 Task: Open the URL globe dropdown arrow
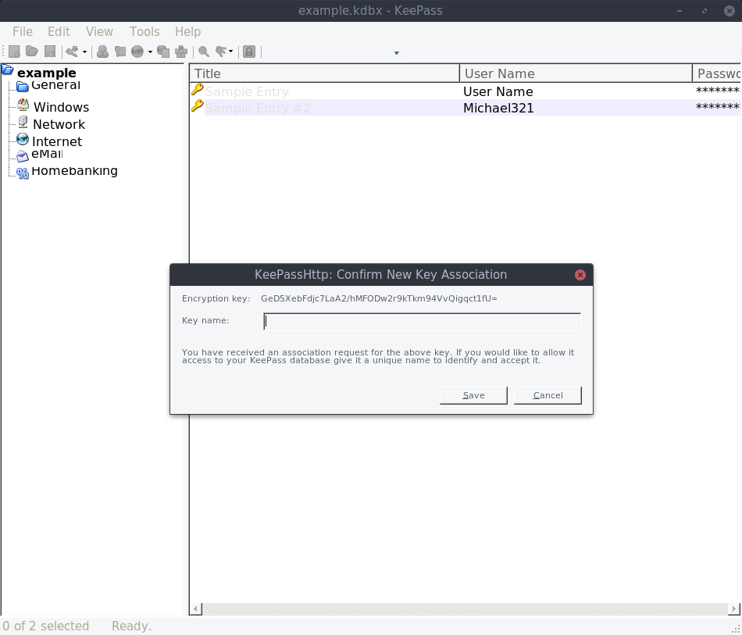coord(150,52)
